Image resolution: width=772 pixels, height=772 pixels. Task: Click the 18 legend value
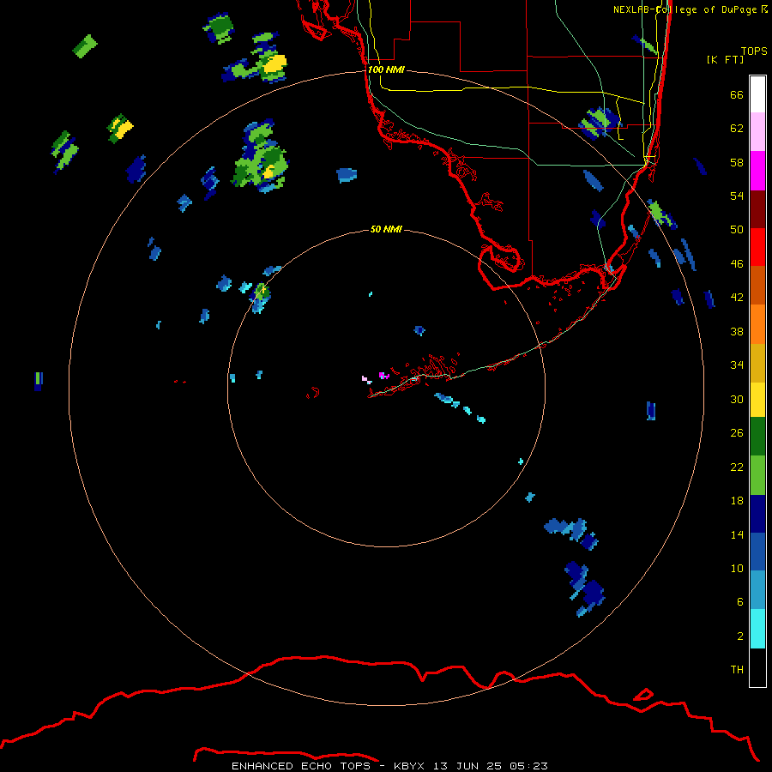737,501
